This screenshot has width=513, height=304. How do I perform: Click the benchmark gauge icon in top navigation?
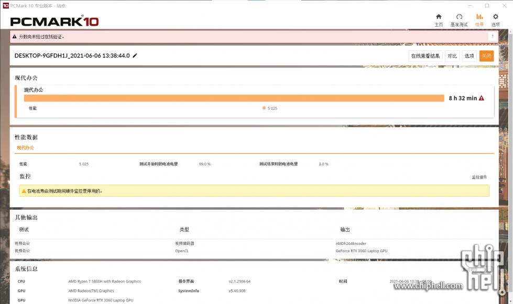click(459, 19)
